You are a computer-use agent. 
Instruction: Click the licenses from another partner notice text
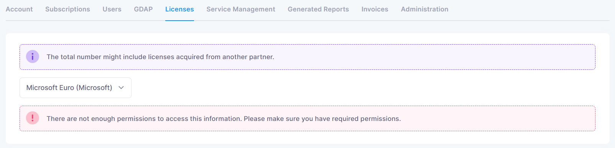160,57
